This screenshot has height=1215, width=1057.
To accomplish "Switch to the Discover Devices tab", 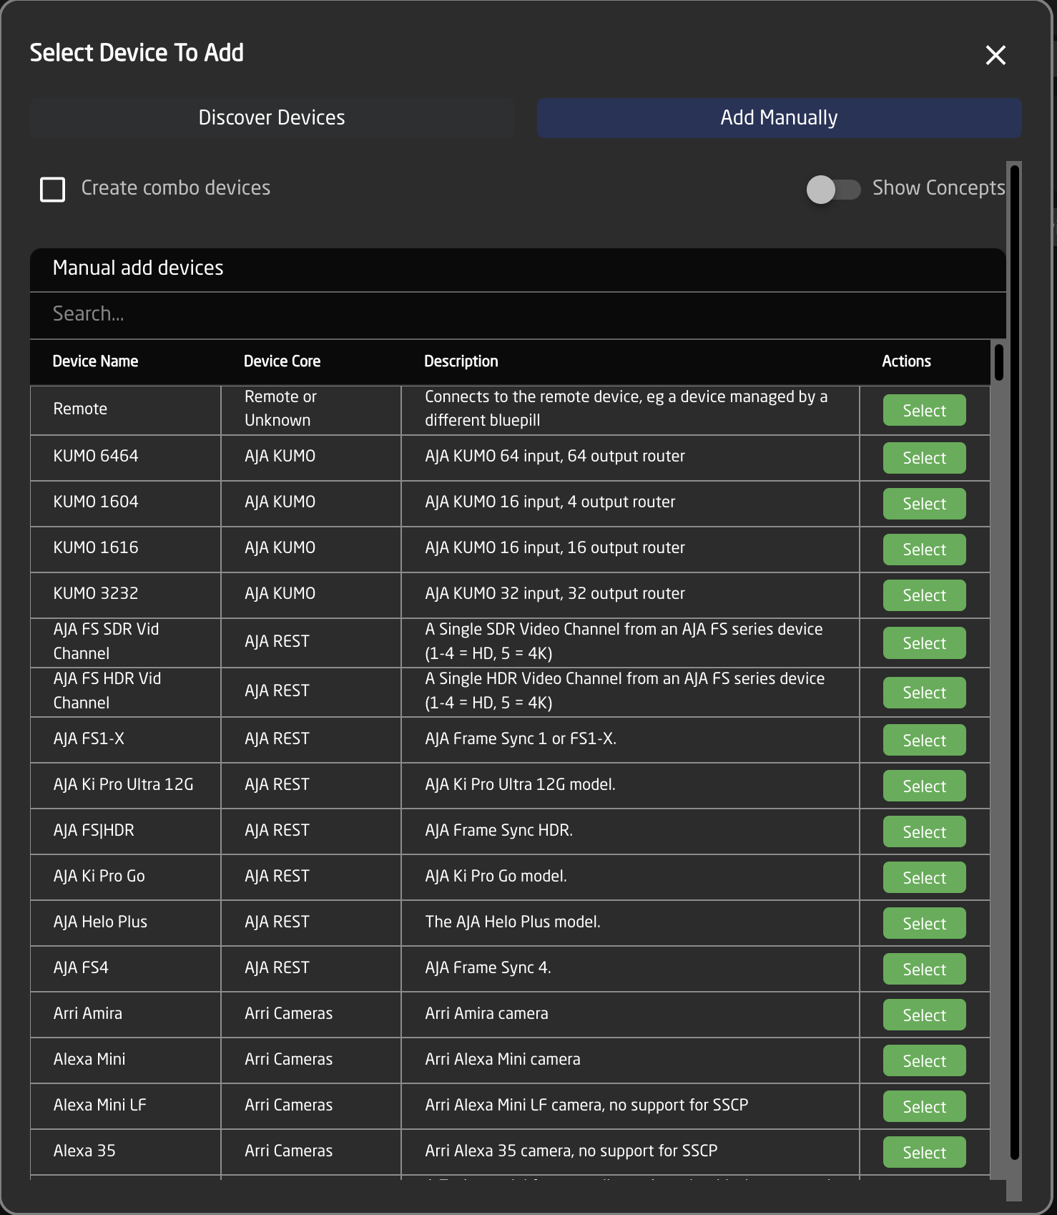I will (x=272, y=118).
